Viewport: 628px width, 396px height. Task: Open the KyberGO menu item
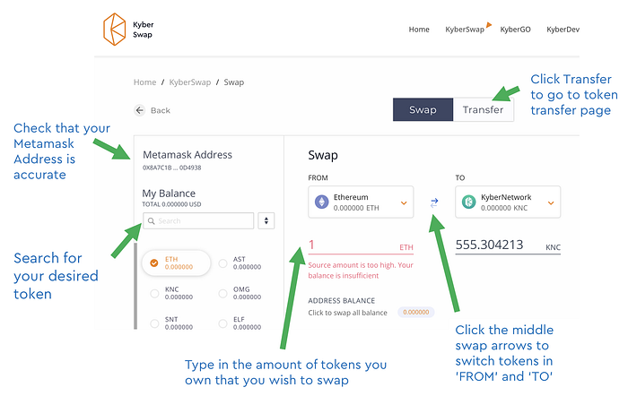click(x=515, y=30)
